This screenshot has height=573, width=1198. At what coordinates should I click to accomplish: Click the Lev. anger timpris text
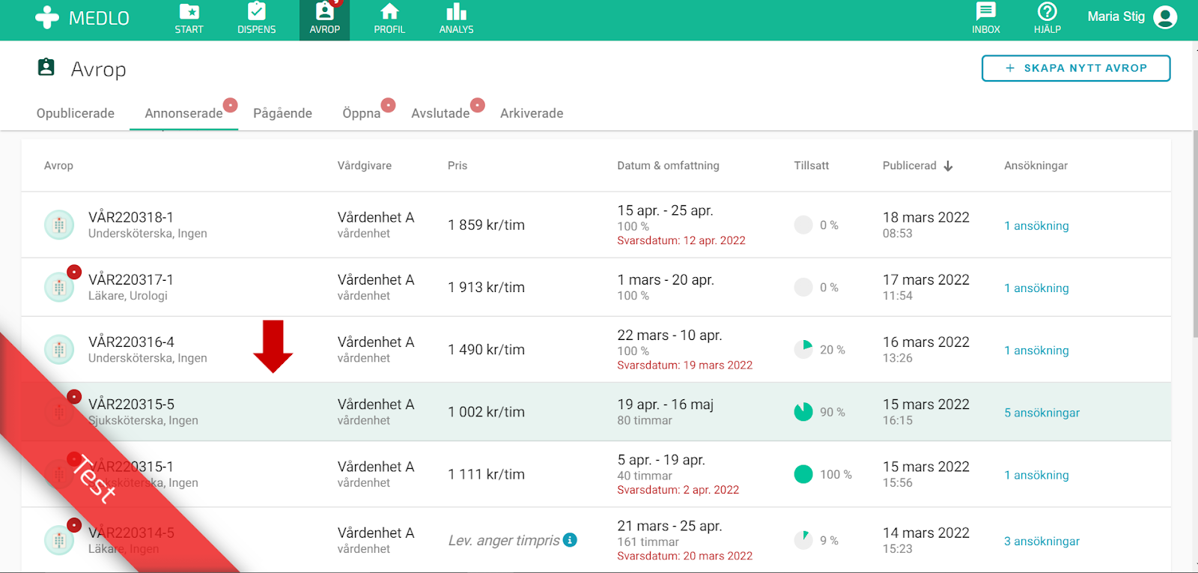(x=504, y=540)
